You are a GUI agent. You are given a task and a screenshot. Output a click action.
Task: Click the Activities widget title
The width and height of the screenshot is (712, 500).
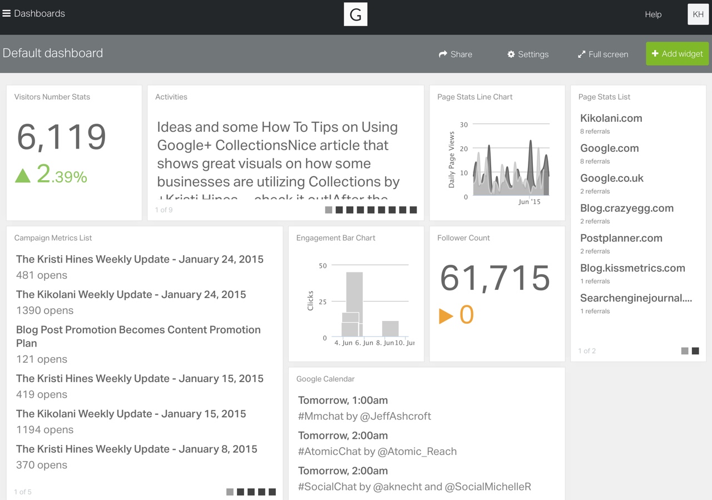coord(171,97)
